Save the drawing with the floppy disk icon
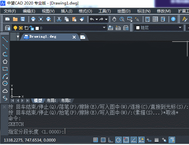This screenshot has height=145, width=189. (x=23, y=19)
